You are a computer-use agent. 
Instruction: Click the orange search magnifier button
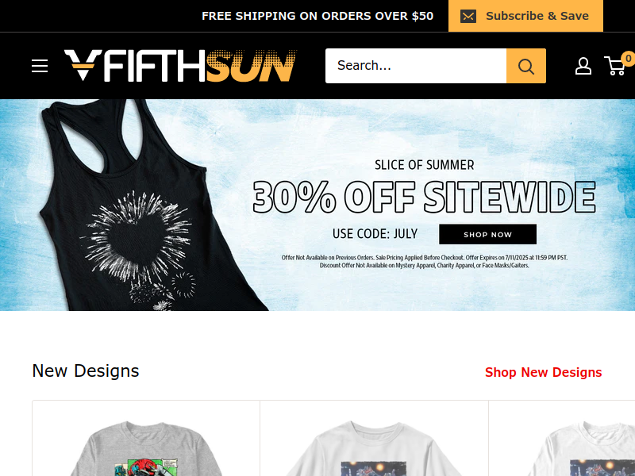[x=525, y=66]
